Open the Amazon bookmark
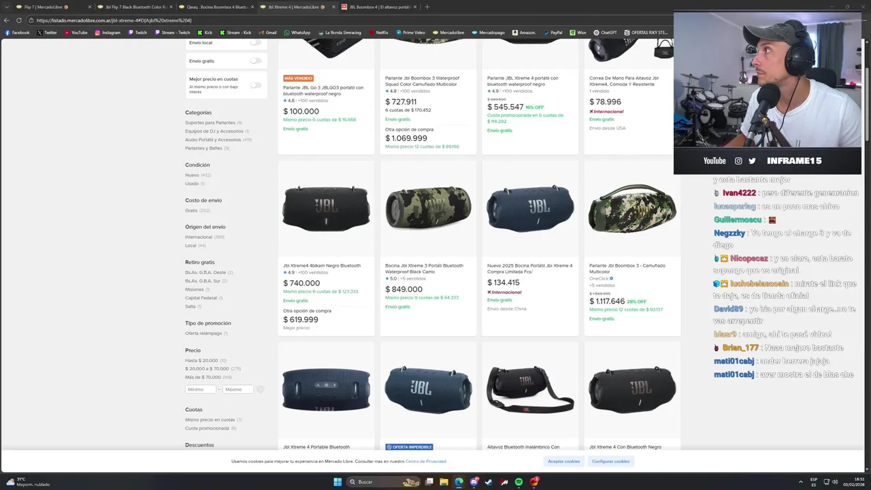Screen dimensions: 871x490 [524, 32]
